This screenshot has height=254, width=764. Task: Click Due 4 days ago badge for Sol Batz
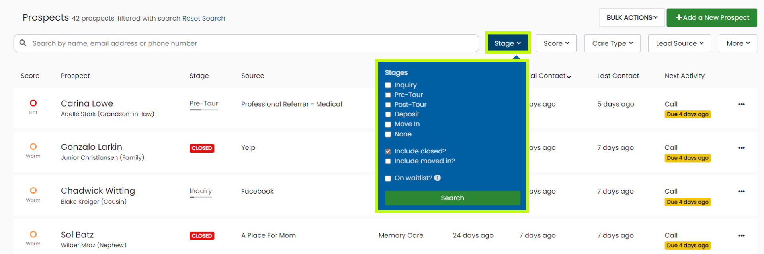688,246
